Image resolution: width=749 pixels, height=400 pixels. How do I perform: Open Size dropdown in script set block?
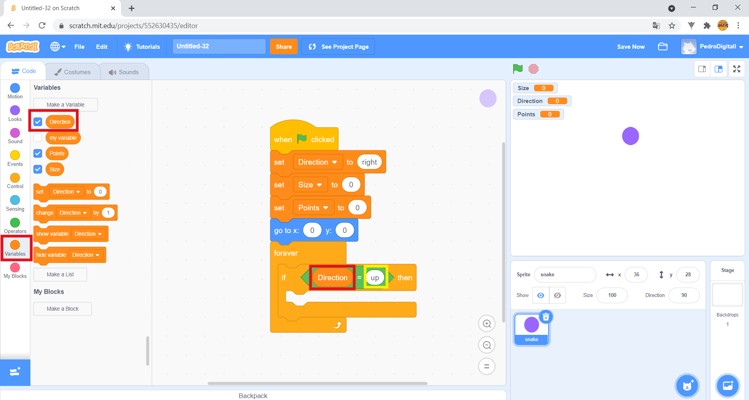[x=310, y=185]
